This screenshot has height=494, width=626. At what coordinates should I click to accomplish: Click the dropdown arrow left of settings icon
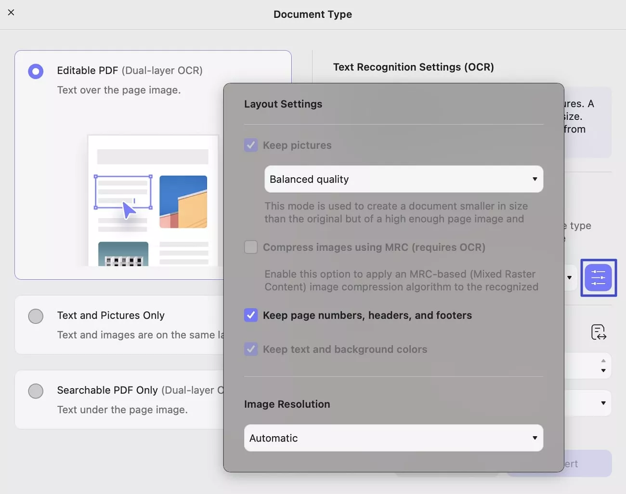pos(570,278)
